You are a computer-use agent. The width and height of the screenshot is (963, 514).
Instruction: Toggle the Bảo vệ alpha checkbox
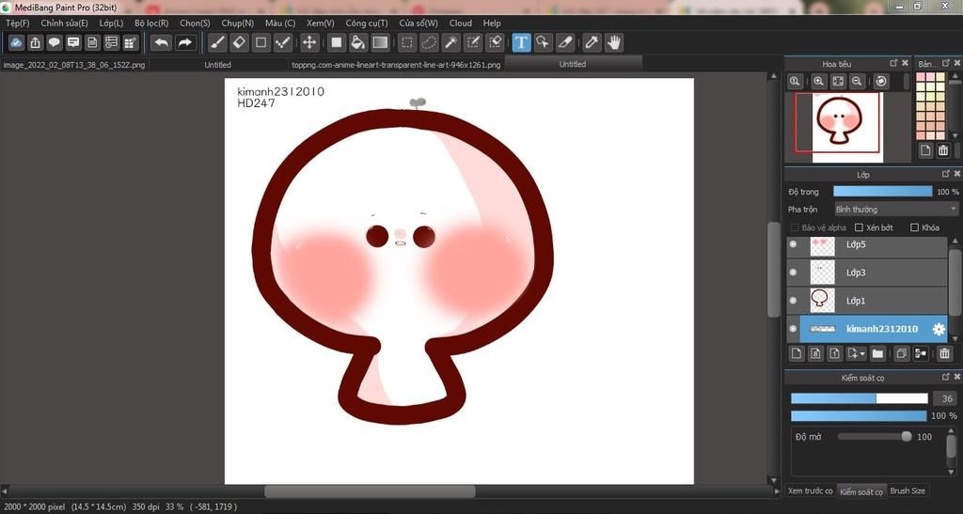pyautogui.click(x=794, y=227)
